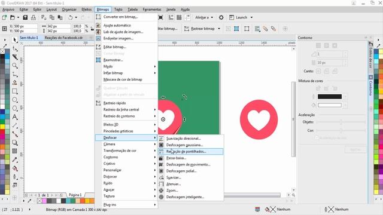Click the zoom icon beside horizontal scrollbar
The image size is (383, 215).
[293, 195]
